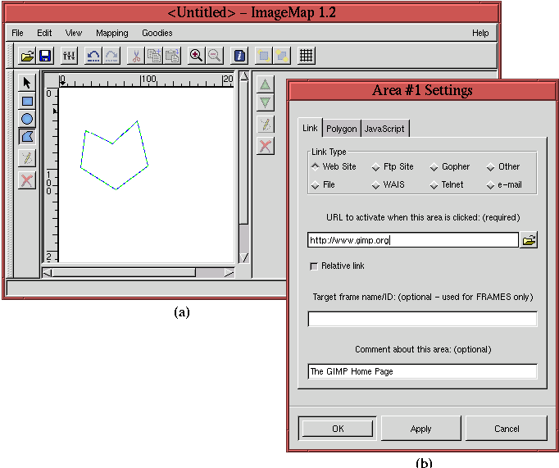Screen dimensions: 559x468
Task: Select the circle area tool
Action: [x=27, y=119]
